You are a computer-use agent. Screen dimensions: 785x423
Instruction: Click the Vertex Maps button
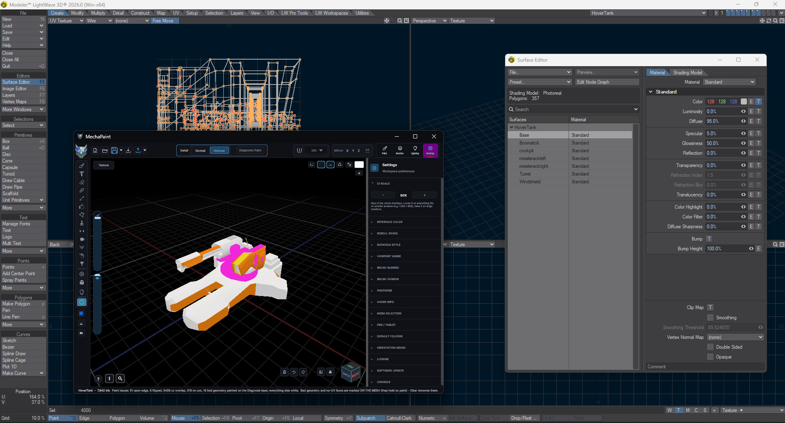23,102
